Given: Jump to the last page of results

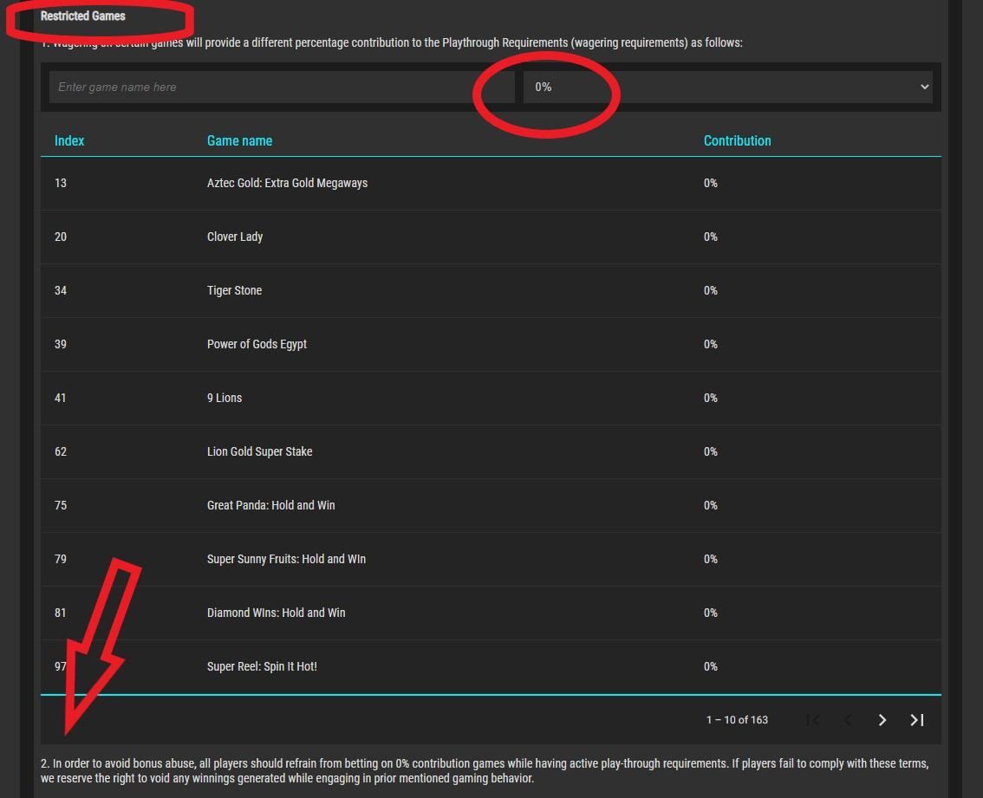Looking at the screenshot, I should coord(917,720).
